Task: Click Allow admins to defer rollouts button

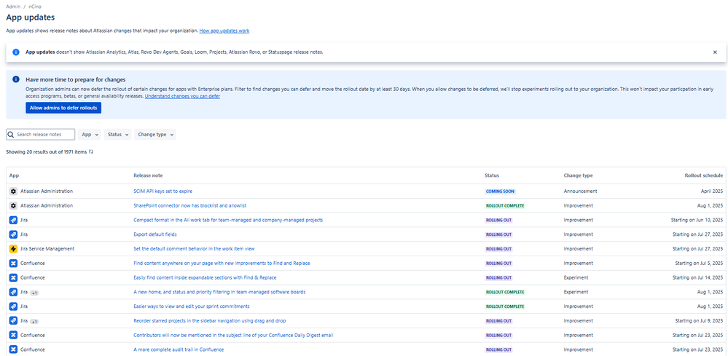Action: (63, 108)
